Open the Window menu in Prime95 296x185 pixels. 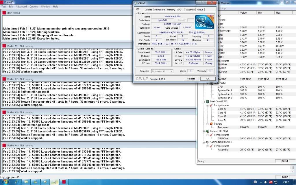(46, 6)
